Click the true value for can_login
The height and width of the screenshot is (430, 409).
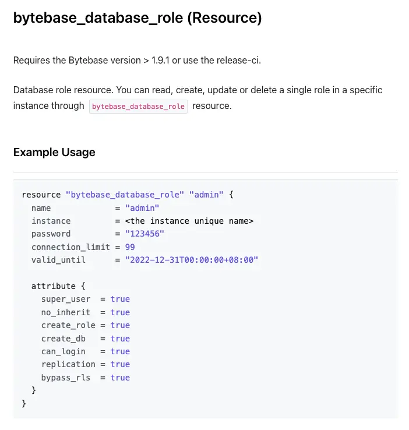point(120,351)
